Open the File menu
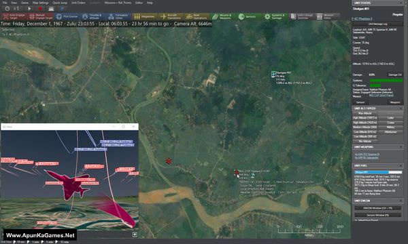This screenshot has height=244, width=408. point(5,3)
